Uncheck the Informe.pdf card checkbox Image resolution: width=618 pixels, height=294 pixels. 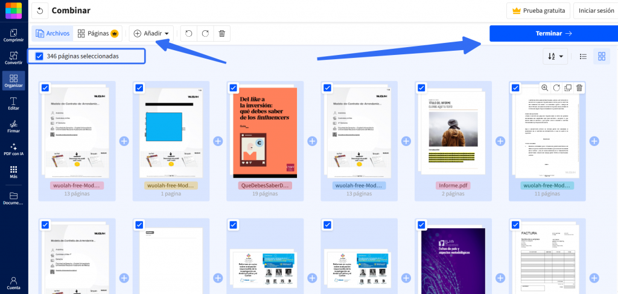pyautogui.click(x=421, y=88)
